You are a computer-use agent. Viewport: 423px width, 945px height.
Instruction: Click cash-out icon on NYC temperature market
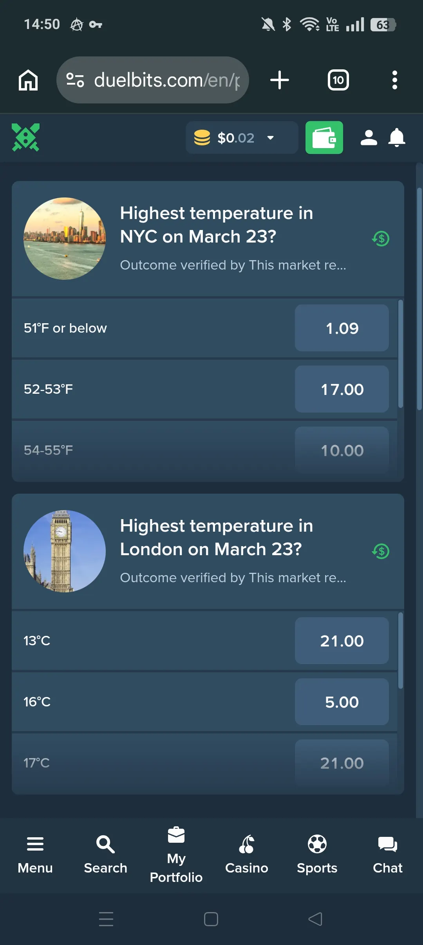point(381,238)
